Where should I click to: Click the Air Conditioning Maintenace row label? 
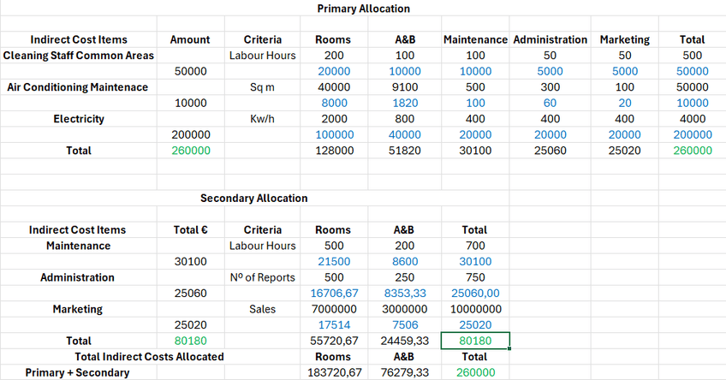click(x=78, y=87)
